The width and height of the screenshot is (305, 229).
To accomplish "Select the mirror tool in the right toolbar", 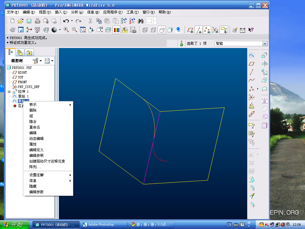I will [x=264, y=101].
